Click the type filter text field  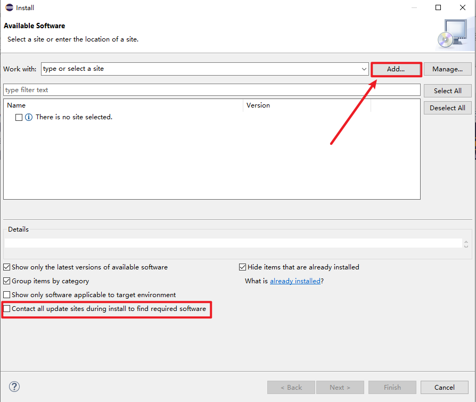click(211, 90)
